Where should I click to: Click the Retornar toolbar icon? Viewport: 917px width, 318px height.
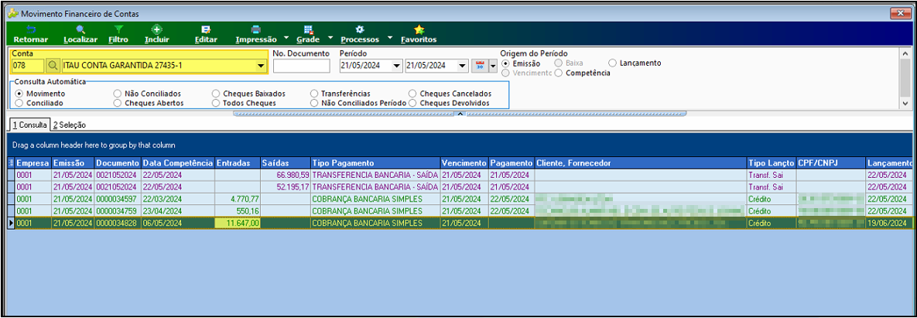tap(31, 29)
